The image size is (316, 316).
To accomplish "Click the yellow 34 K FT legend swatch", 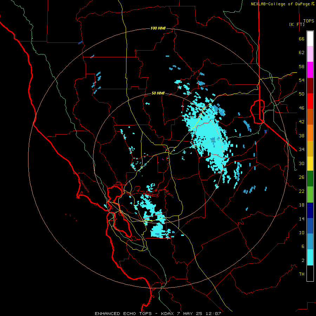I will (x=310, y=163).
